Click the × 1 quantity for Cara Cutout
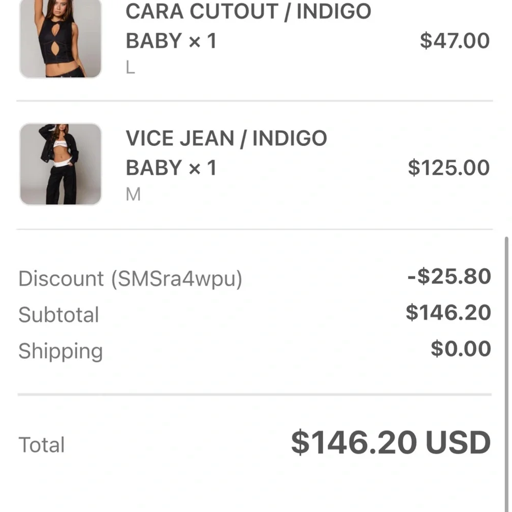 click(202, 41)
